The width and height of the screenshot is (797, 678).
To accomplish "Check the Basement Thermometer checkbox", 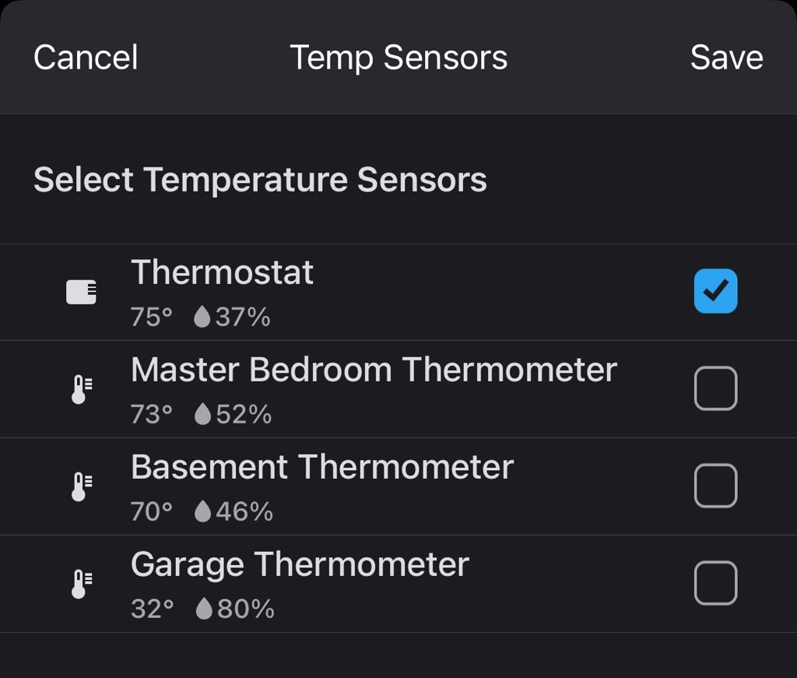I will [x=715, y=486].
